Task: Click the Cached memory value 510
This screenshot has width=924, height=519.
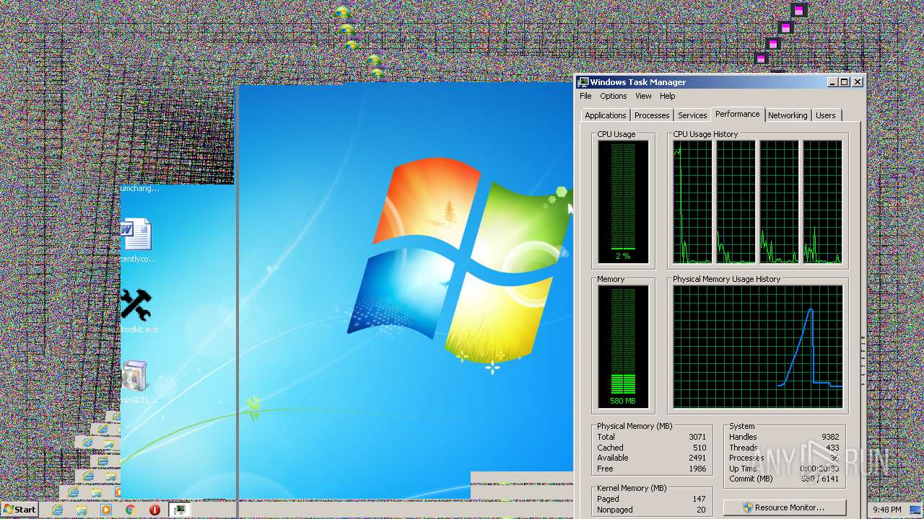Action: click(x=699, y=448)
